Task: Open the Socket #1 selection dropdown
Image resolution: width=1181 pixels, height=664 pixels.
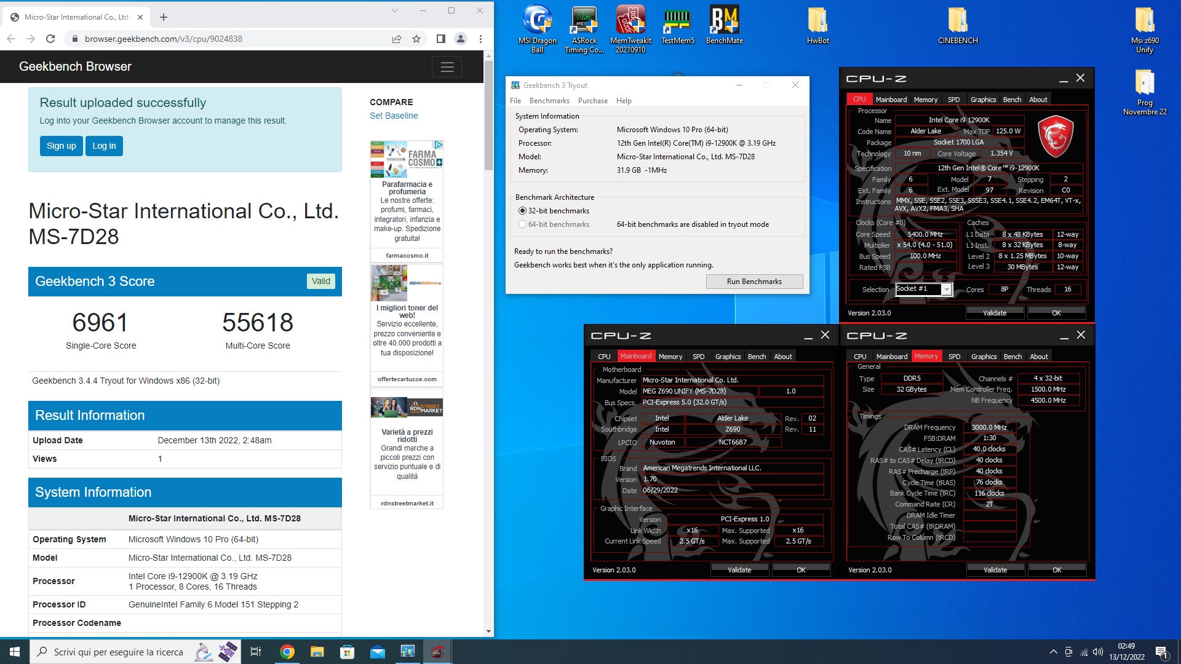Action: click(947, 289)
